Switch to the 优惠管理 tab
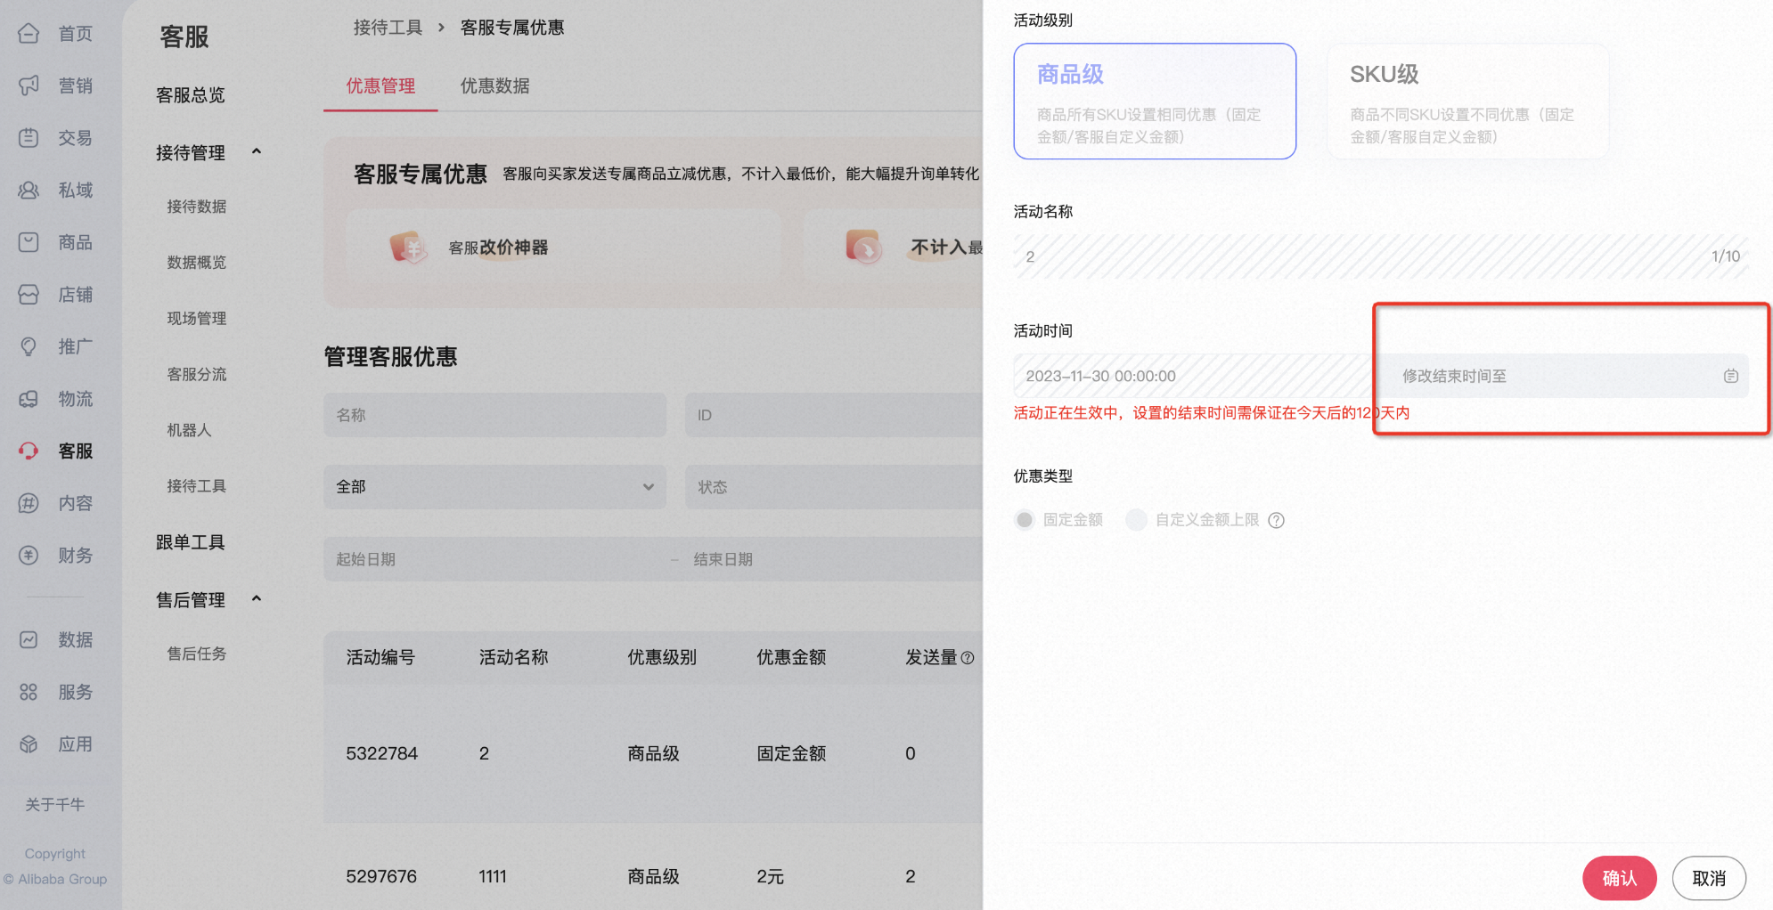The width and height of the screenshot is (1773, 910). pos(380,85)
